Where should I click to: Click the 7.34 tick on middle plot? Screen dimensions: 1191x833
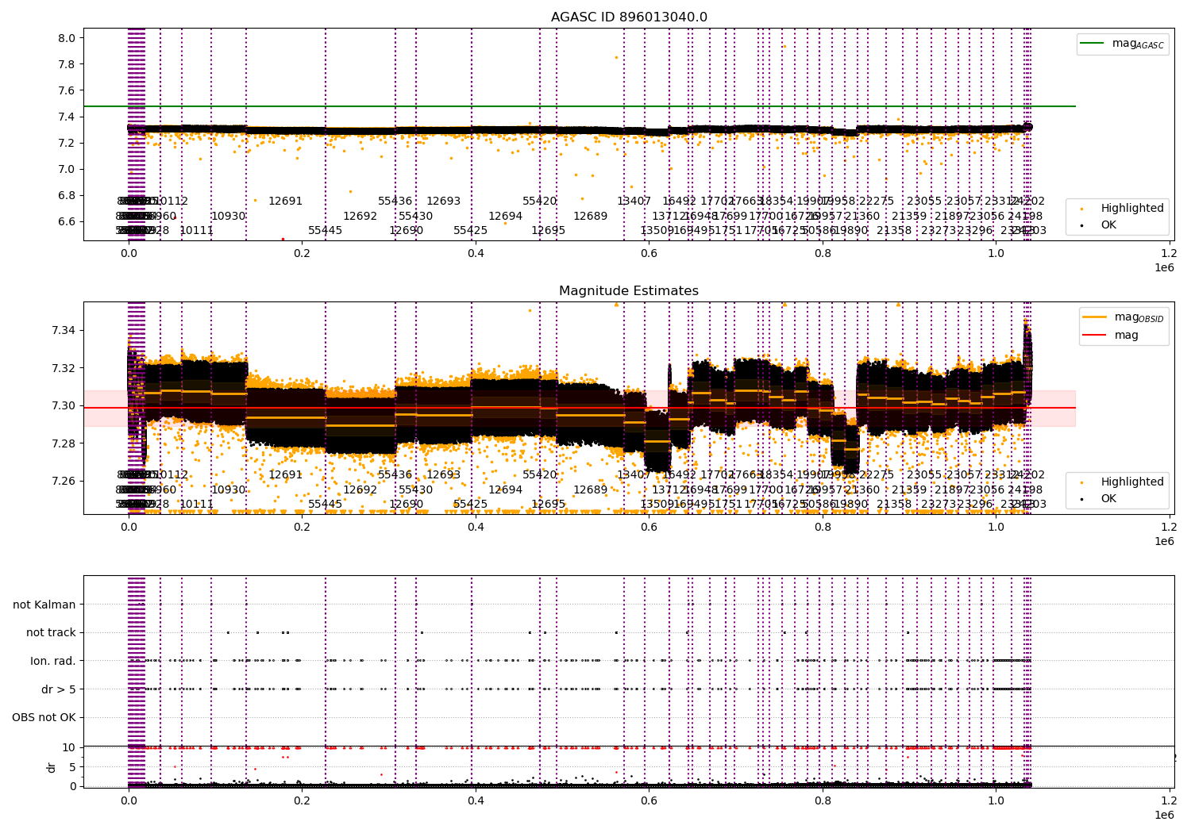[x=64, y=330]
